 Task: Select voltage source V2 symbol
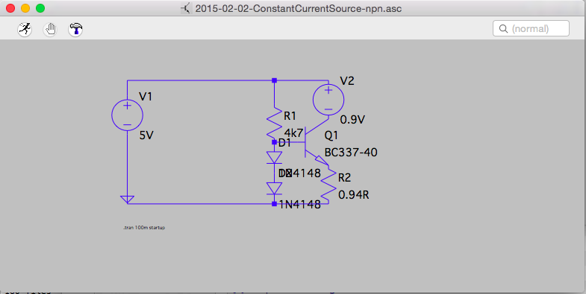coord(328,100)
